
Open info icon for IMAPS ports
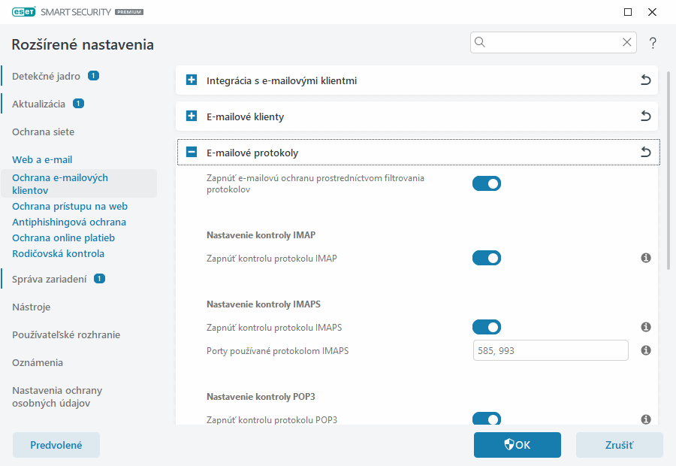pyautogui.click(x=645, y=350)
